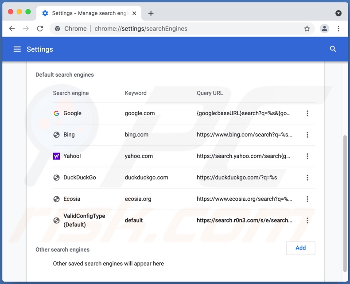Click the Default search engines heading
The width and height of the screenshot is (350, 284).
65,75
